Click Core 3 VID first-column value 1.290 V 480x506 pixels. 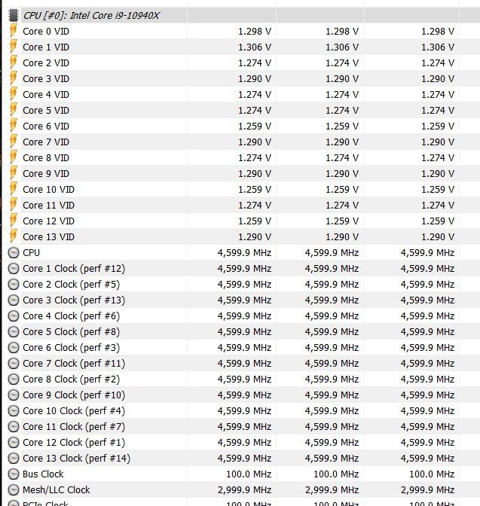click(x=255, y=79)
